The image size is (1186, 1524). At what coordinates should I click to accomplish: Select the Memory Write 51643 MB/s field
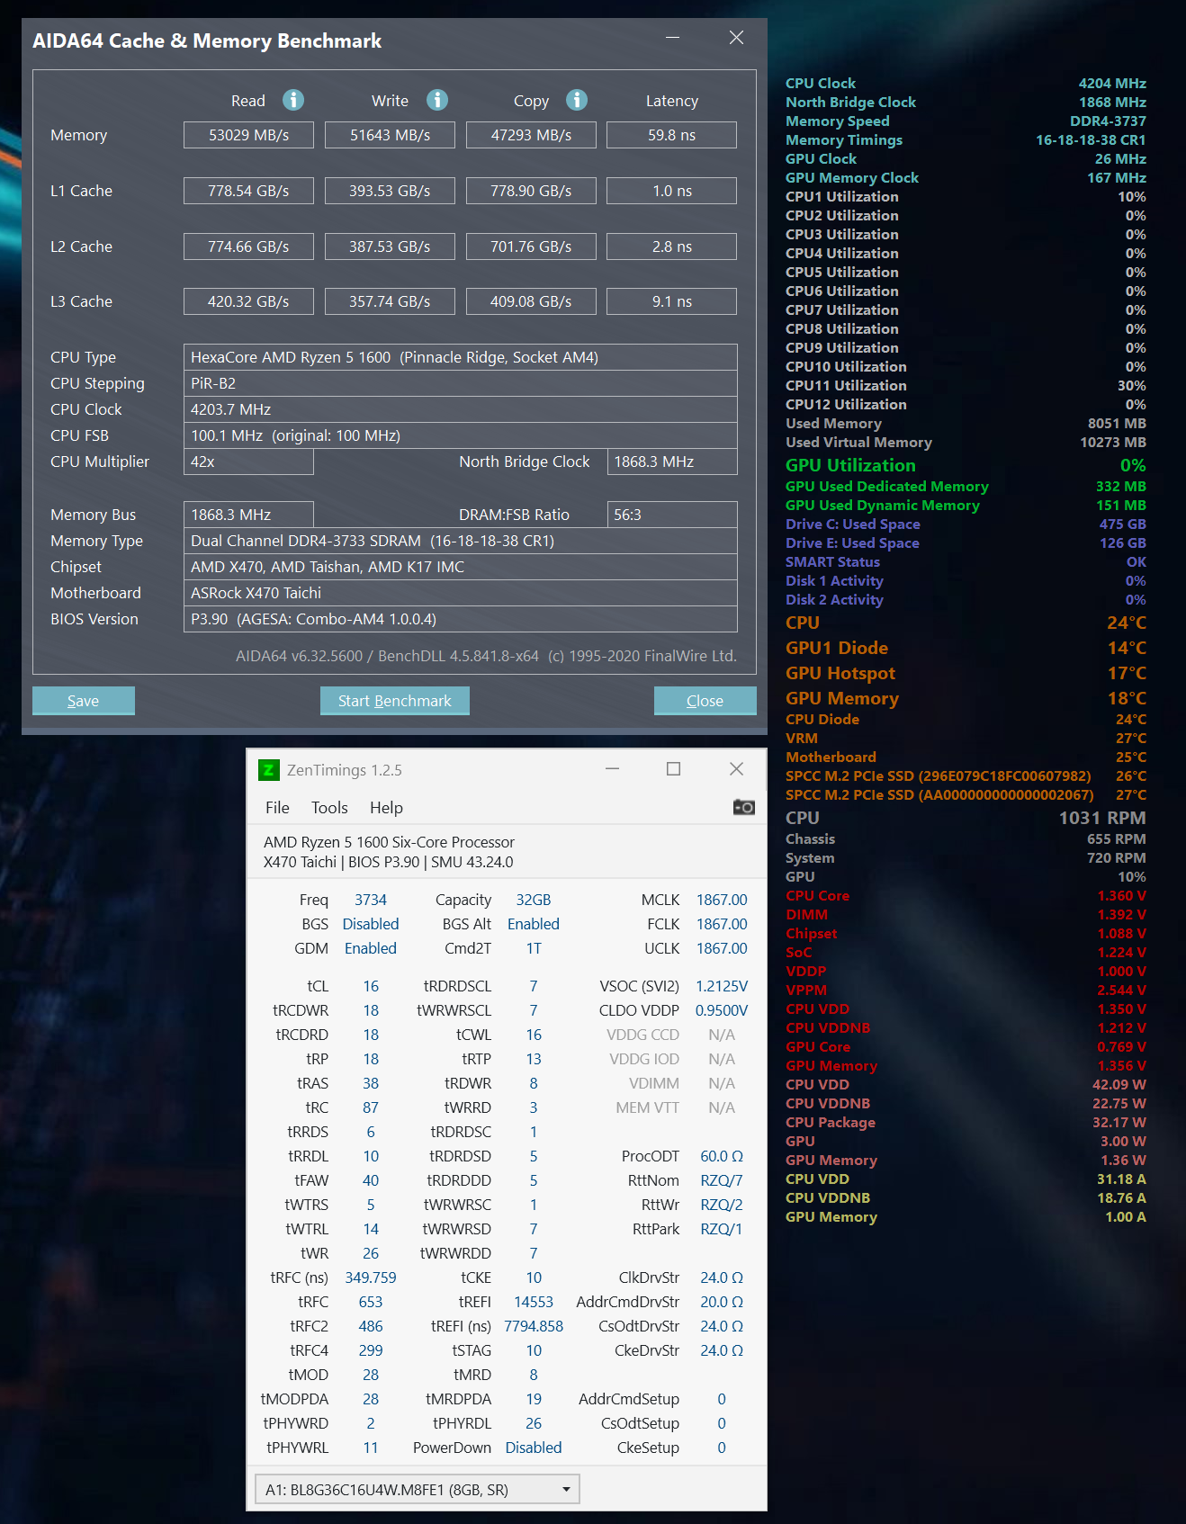pyautogui.click(x=390, y=135)
